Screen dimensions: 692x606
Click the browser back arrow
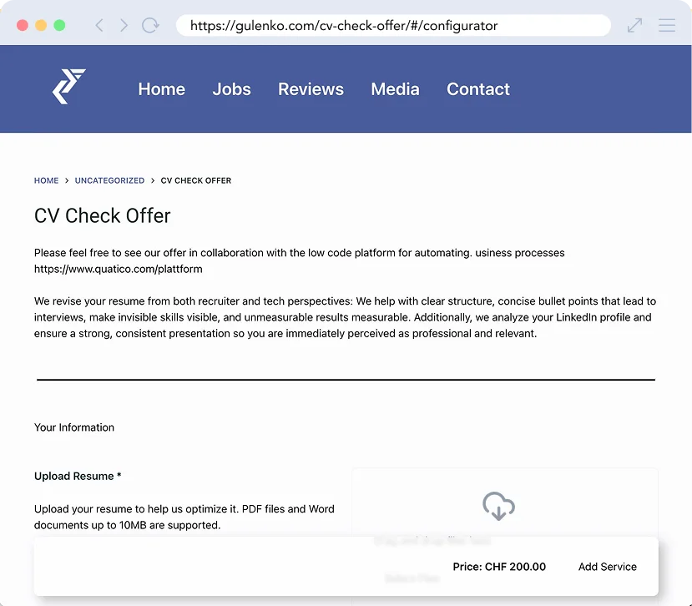[x=99, y=25]
